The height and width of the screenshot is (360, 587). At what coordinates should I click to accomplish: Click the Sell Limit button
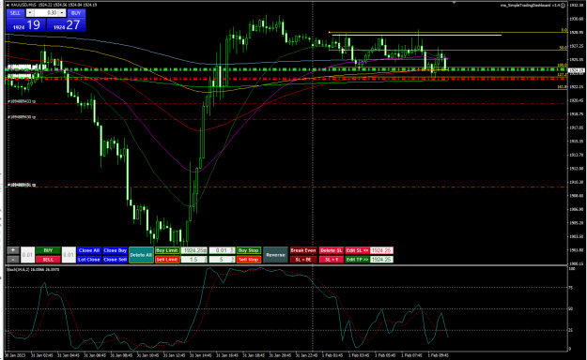(x=167, y=260)
